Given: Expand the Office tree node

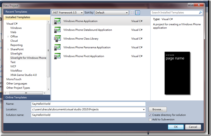Looking at the screenshot, I should click(x=8, y=37).
